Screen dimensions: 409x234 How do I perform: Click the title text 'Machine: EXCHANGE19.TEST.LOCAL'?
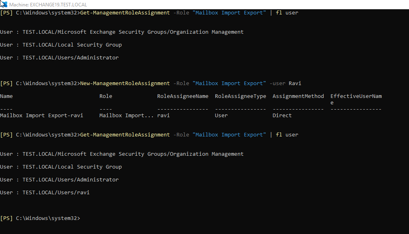(x=48, y=5)
